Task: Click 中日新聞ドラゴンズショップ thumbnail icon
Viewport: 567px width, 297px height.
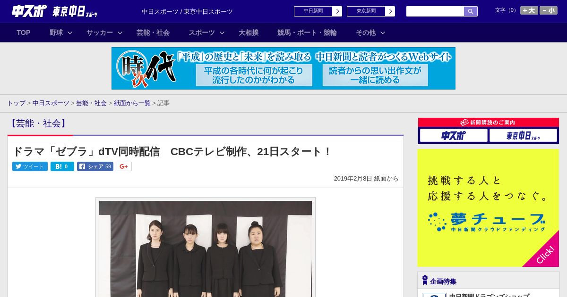Action: click(434, 295)
